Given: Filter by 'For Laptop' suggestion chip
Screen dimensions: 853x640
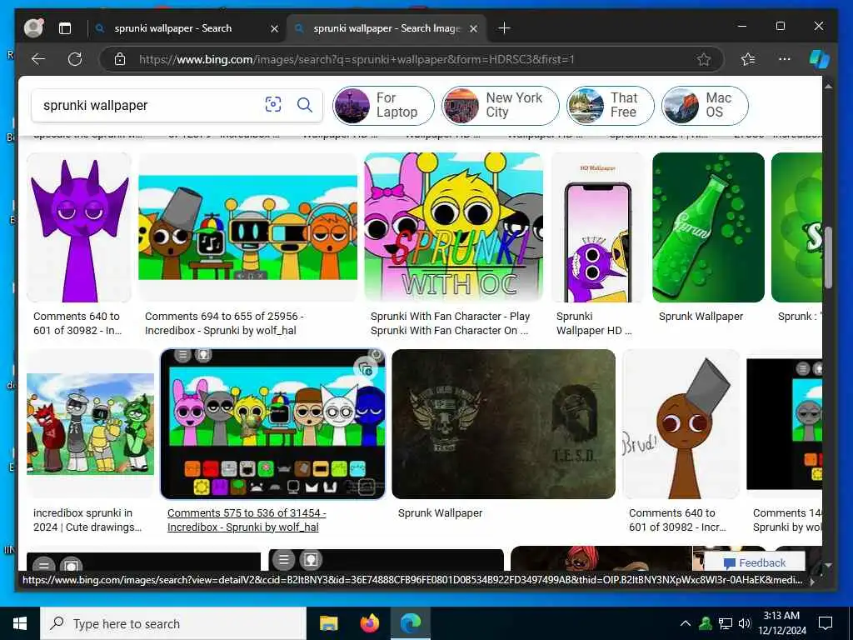Looking at the screenshot, I should (383, 105).
